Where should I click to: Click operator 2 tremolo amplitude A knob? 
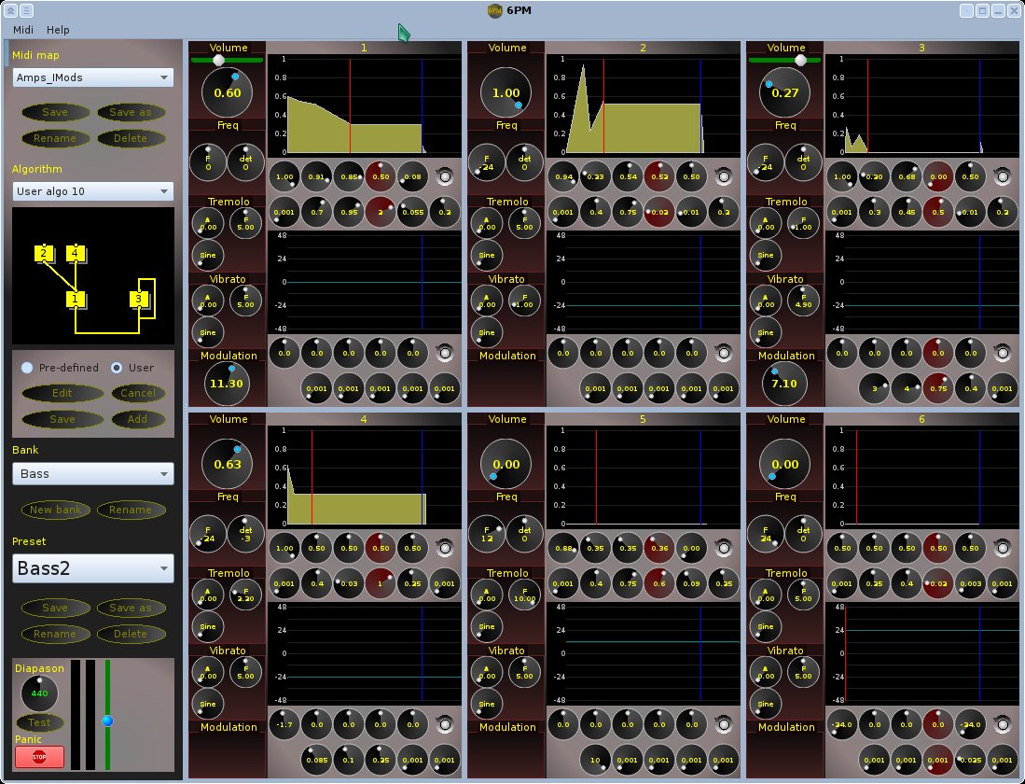(487, 223)
